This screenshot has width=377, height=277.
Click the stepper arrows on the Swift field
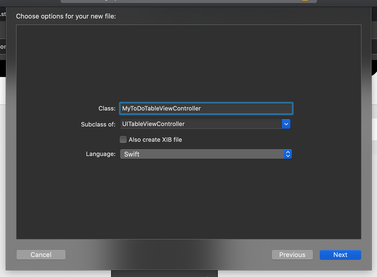[288, 154]
